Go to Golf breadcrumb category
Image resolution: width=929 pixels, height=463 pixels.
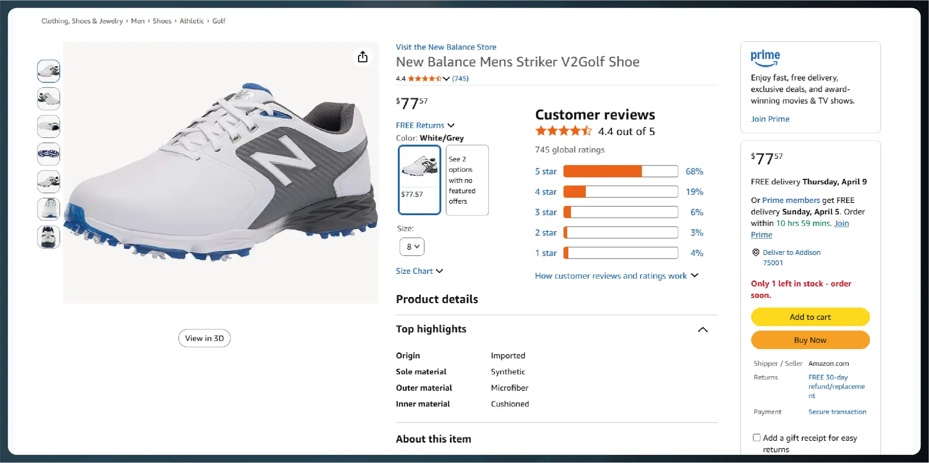(219, 21)
